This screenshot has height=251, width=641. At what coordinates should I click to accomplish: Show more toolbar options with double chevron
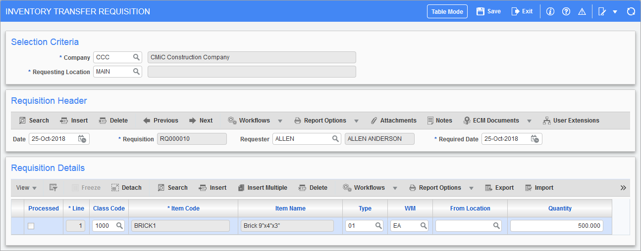[x=623, y=188]
